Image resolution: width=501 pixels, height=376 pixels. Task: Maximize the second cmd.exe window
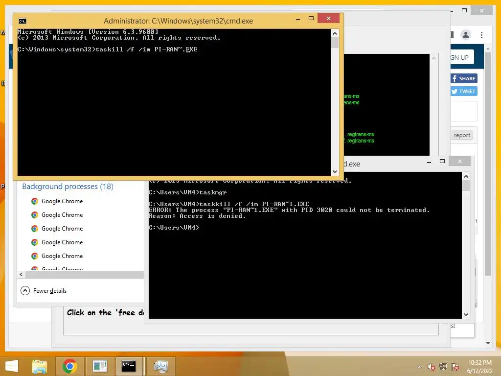(x=442, y=162)
